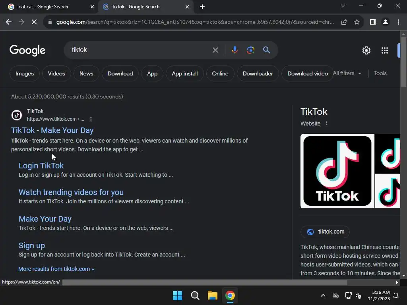Viewport: 407px width, 305px height.
Task: Search by image with Google Lens
Action: click(250, 50)
